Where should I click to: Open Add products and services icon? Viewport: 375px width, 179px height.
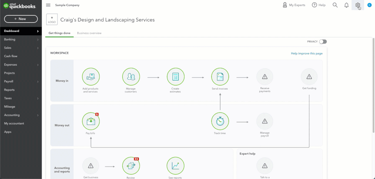90,77
